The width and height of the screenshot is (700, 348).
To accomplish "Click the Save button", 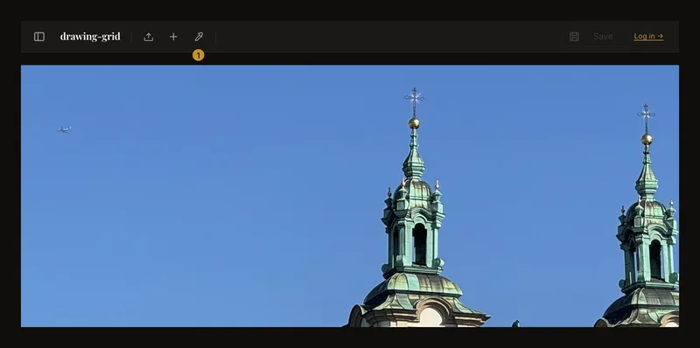I will [x=603, y=37].
